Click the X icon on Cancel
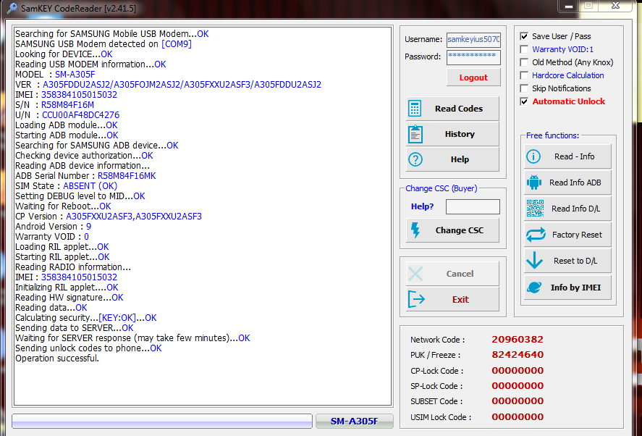The height and width of the screenshot is (436, 642). coord(415,274)
